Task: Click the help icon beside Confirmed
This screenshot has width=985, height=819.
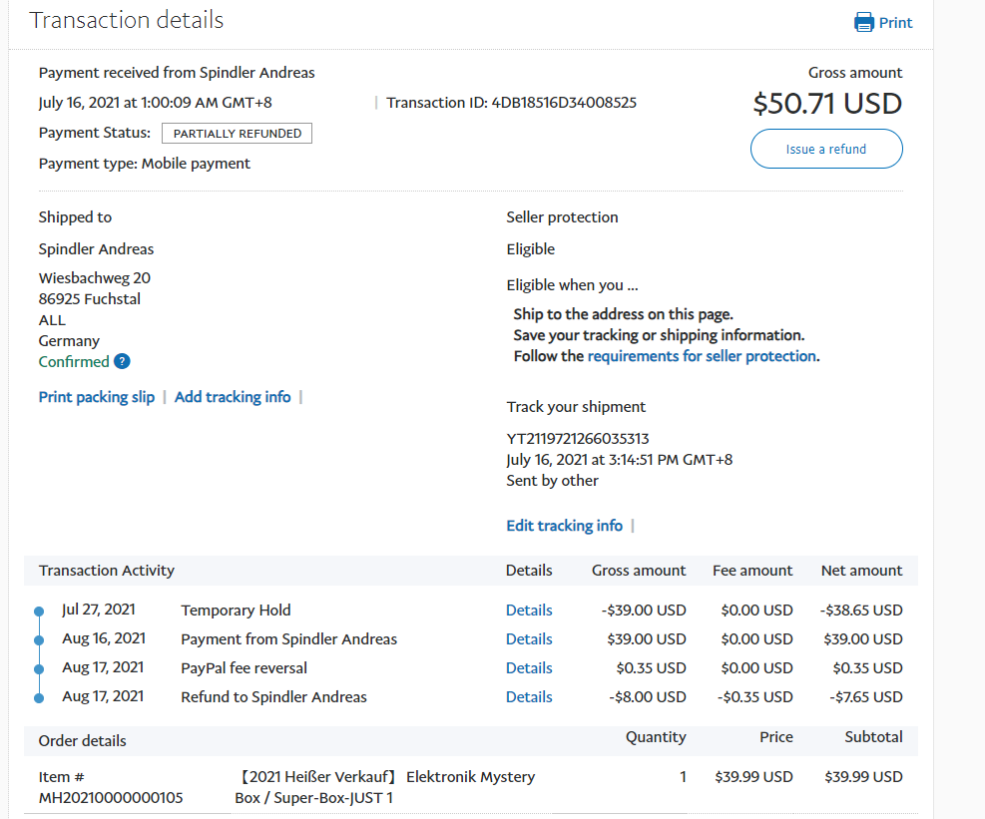Action: (x=122, y=362)
